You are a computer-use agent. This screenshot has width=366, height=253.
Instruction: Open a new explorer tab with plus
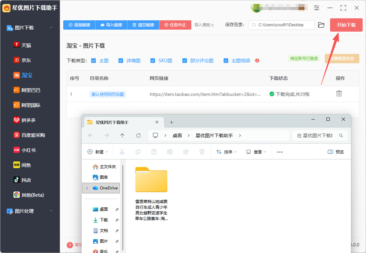coord(172,122)
